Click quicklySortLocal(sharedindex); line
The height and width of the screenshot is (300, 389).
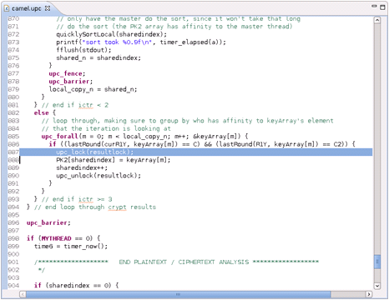pos(111,34)
